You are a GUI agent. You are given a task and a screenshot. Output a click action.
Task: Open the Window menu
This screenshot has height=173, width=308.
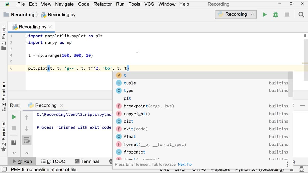167,4
